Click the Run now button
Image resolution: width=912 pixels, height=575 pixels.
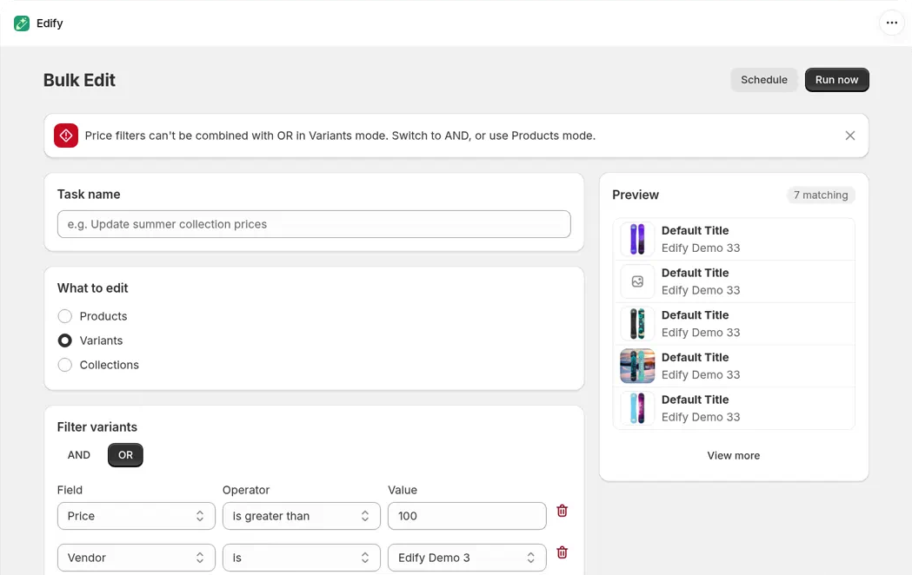click(x=836, y=80)
